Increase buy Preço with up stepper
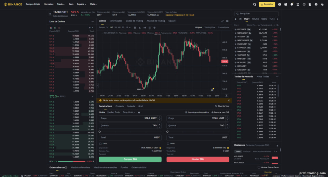 160,117
